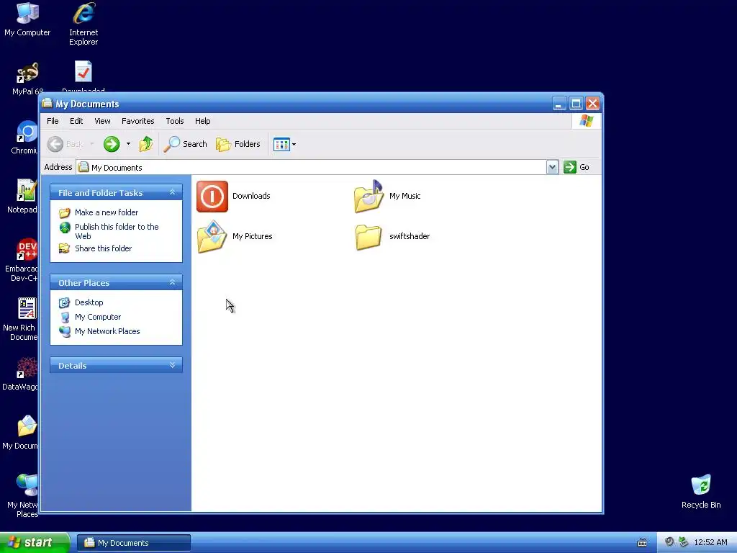Open the Favorites menu

click(x=137, y=121)
